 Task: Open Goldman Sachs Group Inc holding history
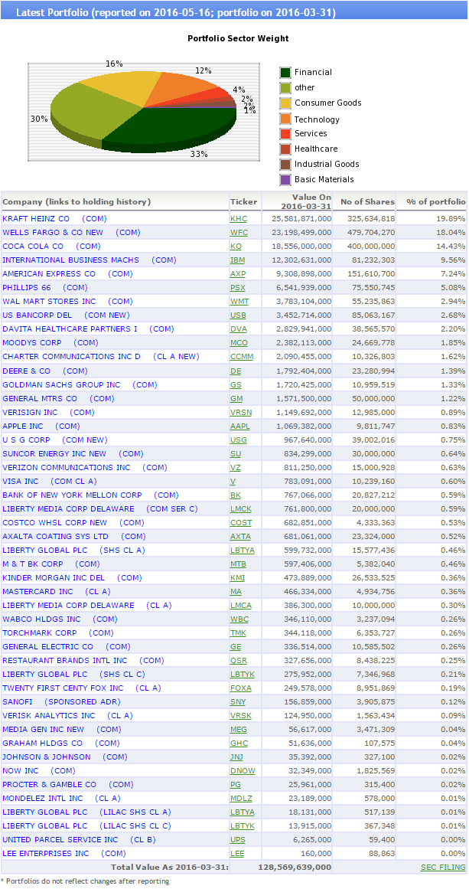80,385
